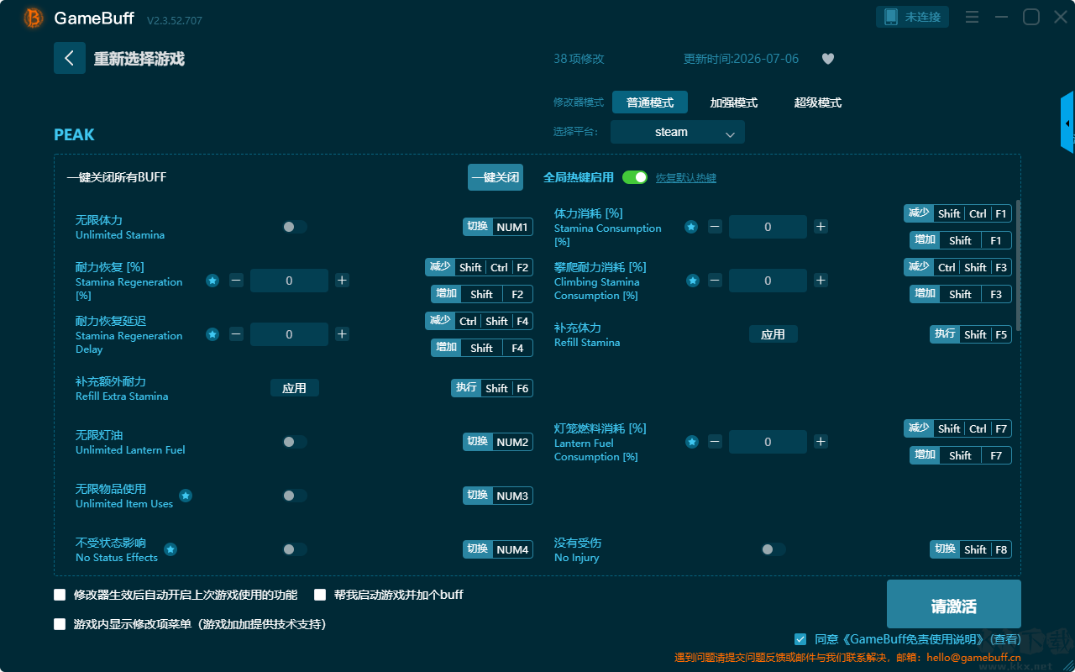This screenshot has height=672, width=1075.
Task: Click the star icon beside Unlimited Item Uses
Action: click(x=186, y=496)
